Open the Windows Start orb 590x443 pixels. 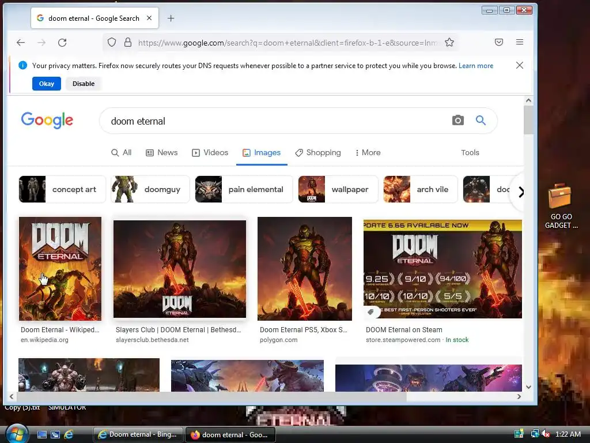click(16, 434)
